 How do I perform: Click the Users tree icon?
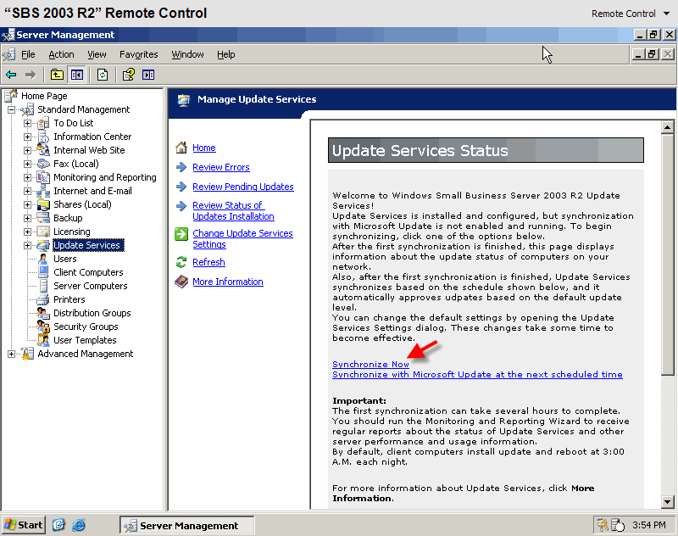click(43, 259)
